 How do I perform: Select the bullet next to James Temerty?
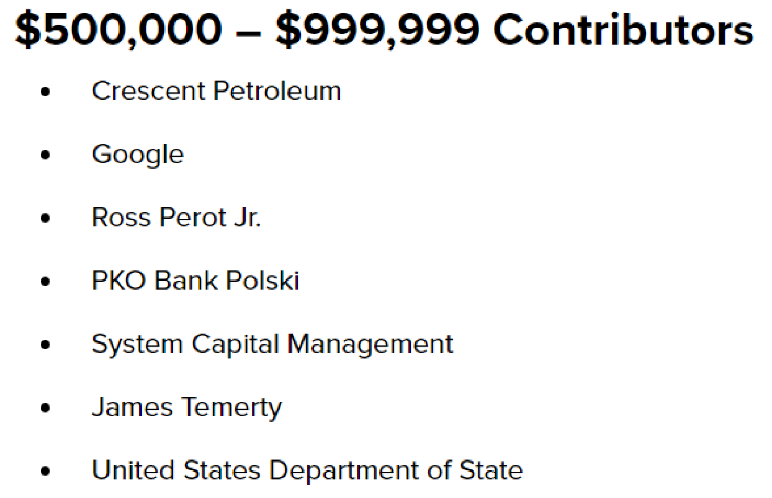(45, 409)
